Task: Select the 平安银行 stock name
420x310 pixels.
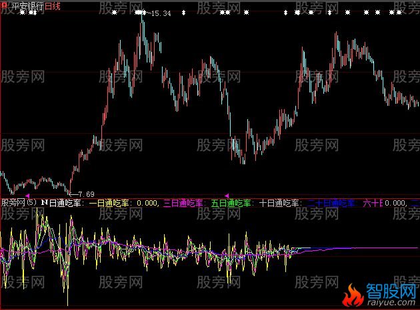Action: [27, 6]
